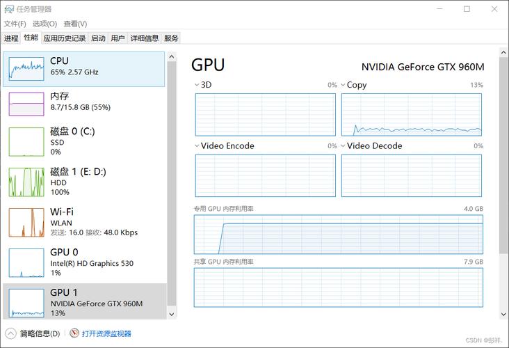Click the 'HDD' disk type text
509x348 pixels.
[x=58, y=182]
